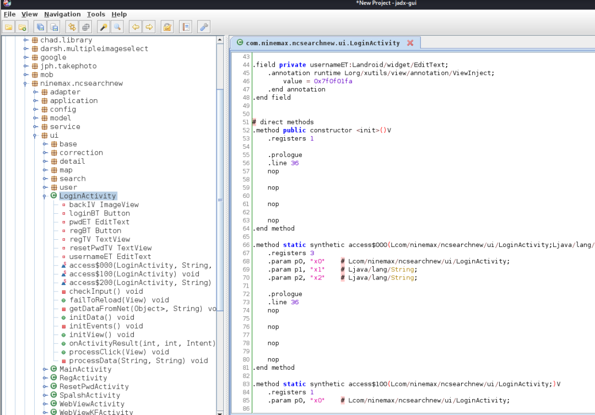Screen dimensions: 595x415
Task: Open Preferences with the wrench icon
Action: 203,26
